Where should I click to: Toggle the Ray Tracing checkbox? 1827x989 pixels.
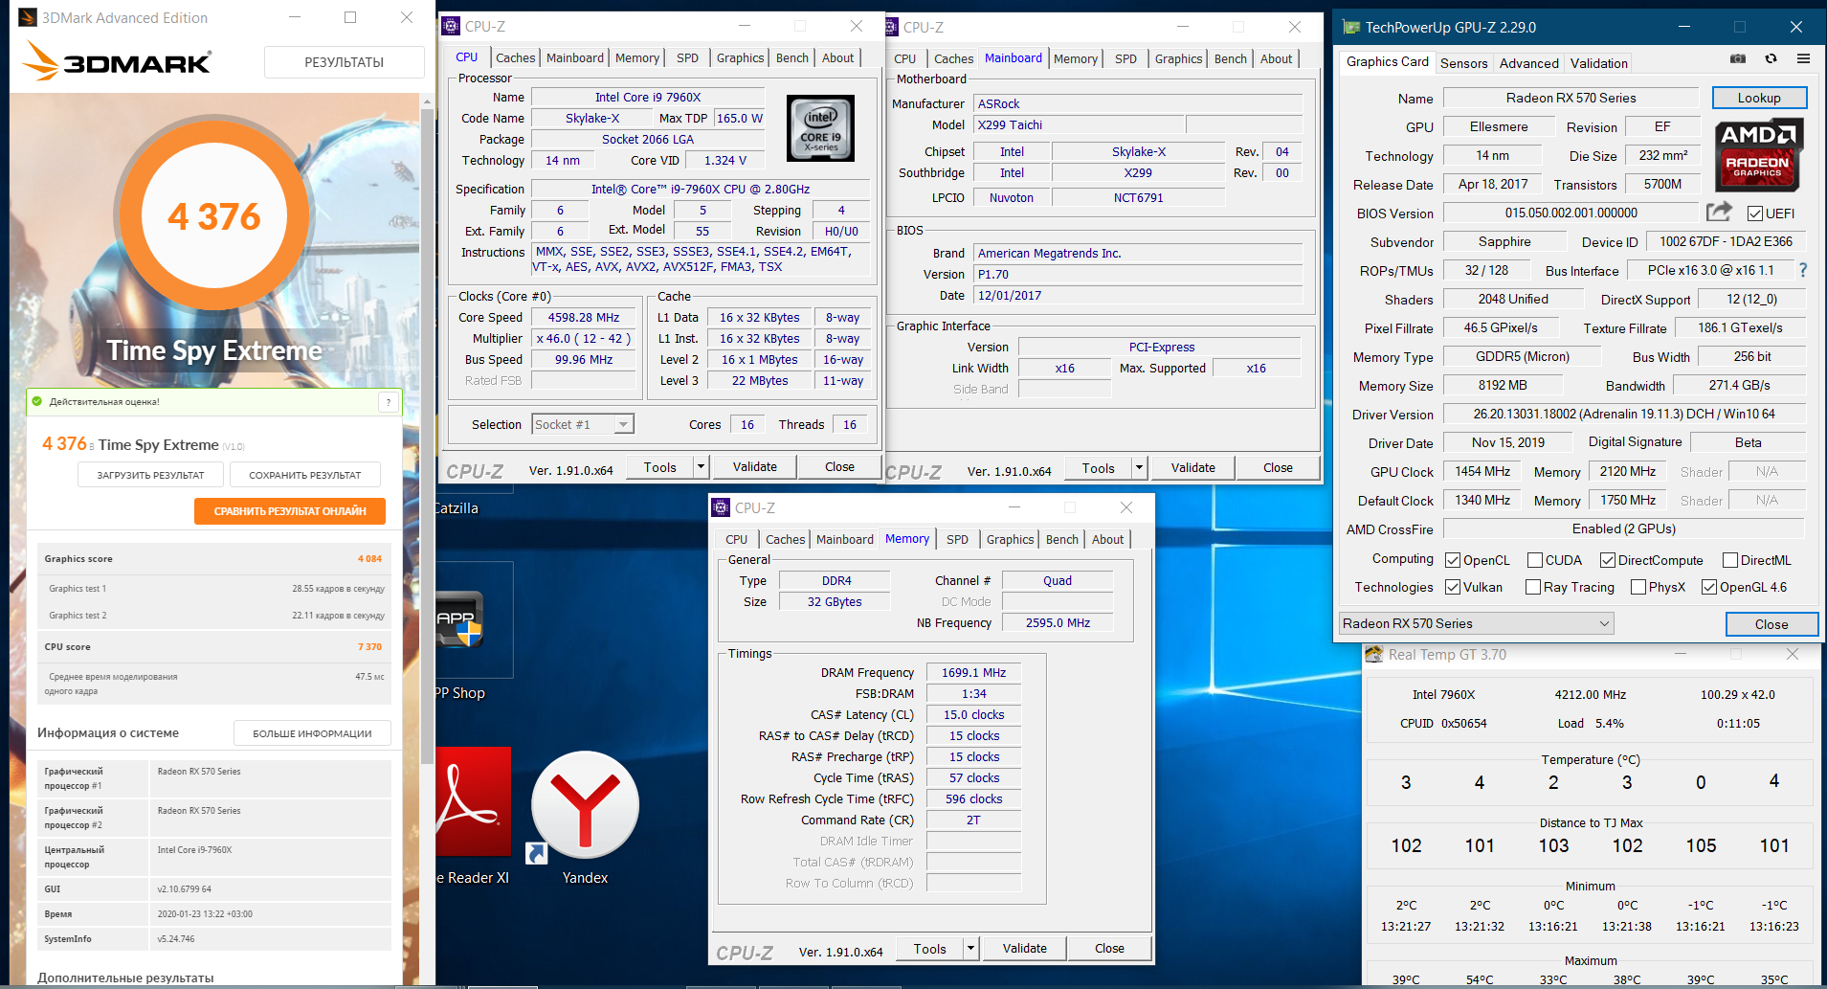pos(1533,587)
